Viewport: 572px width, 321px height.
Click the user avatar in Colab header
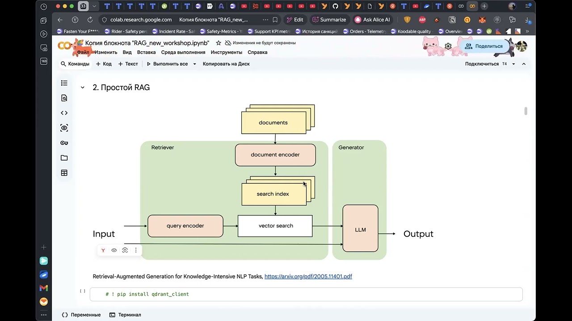pyautogui.click(x=522, y=46)
